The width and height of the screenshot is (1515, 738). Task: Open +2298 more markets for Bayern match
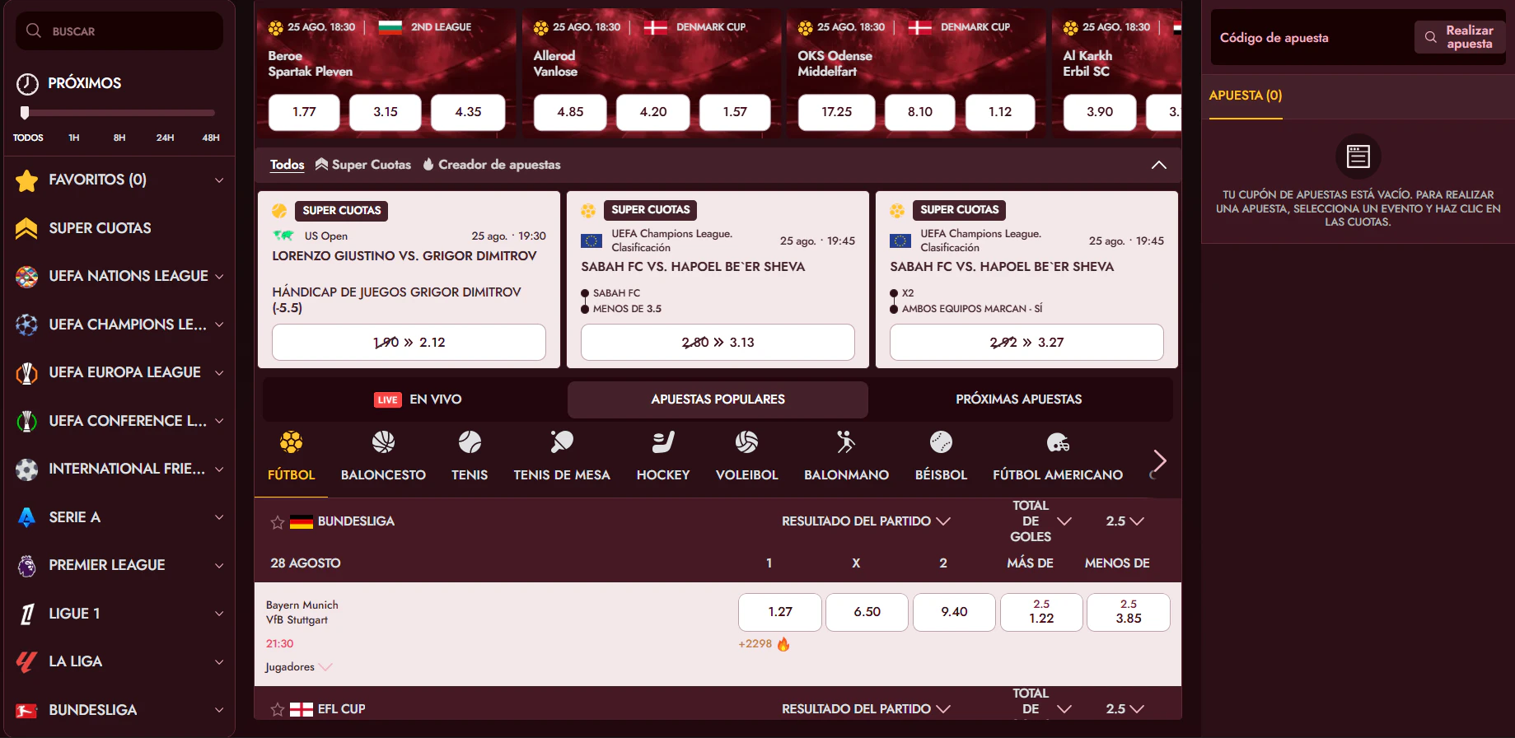764,644
